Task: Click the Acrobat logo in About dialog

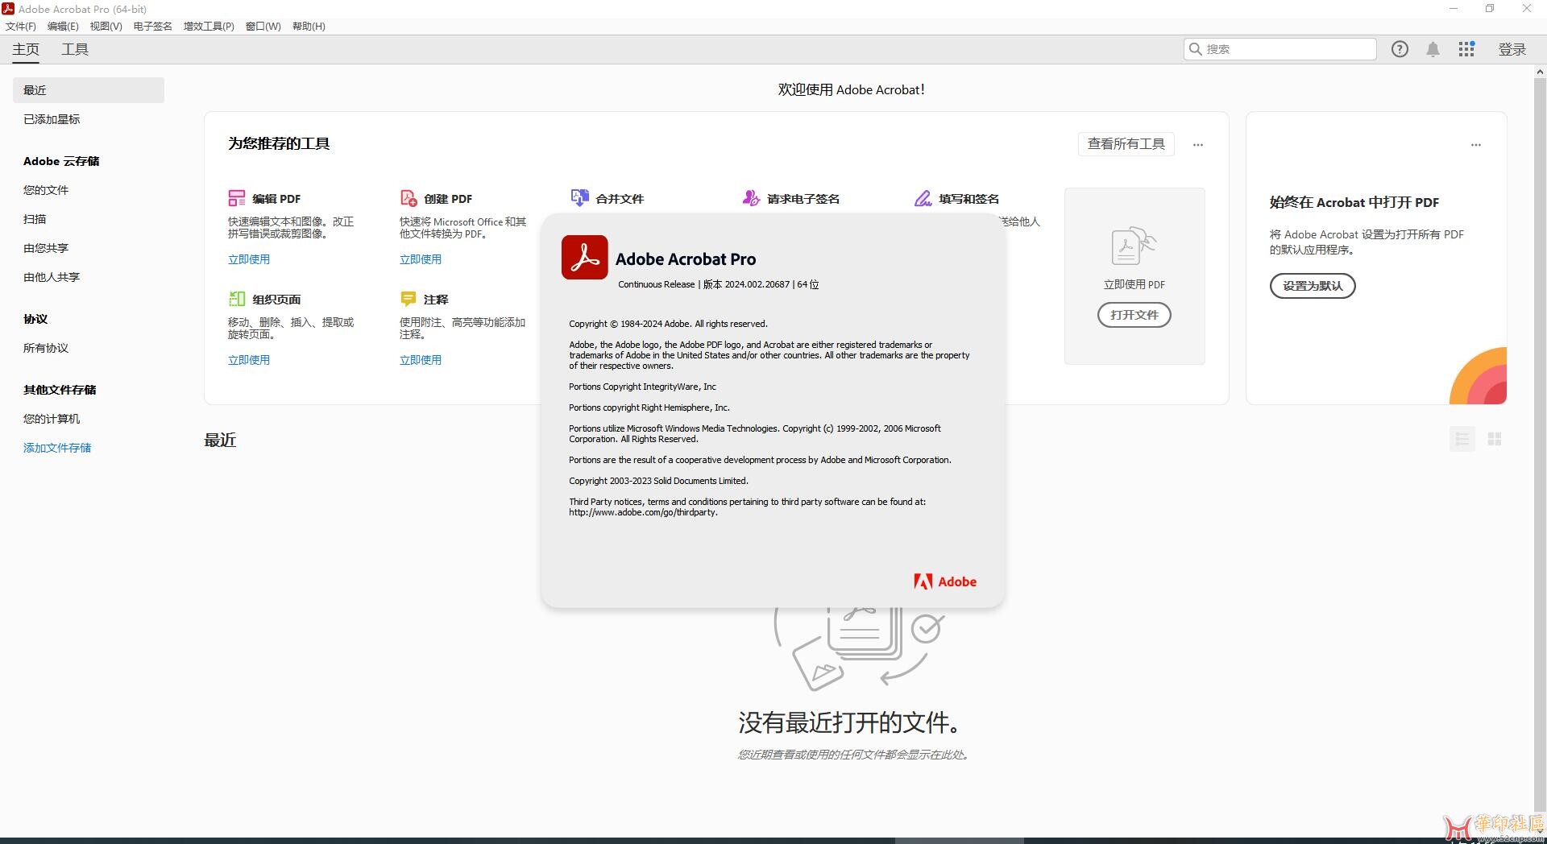Action: click(584, 257)
